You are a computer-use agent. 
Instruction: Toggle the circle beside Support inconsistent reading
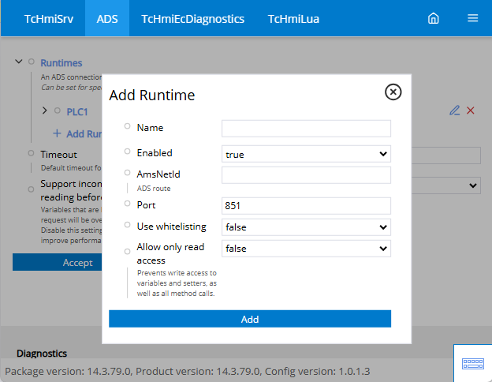[31, 189]
